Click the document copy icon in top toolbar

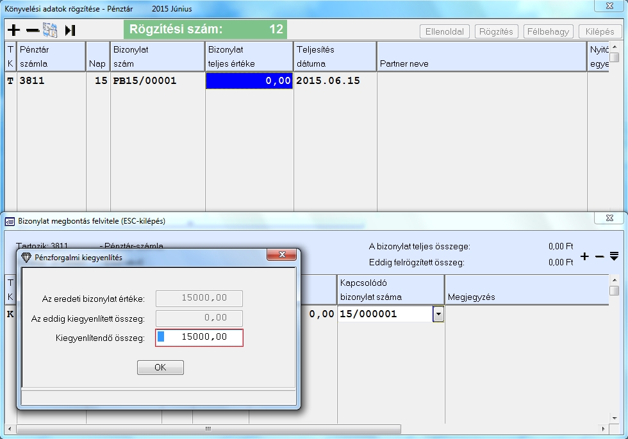point(50,30)
